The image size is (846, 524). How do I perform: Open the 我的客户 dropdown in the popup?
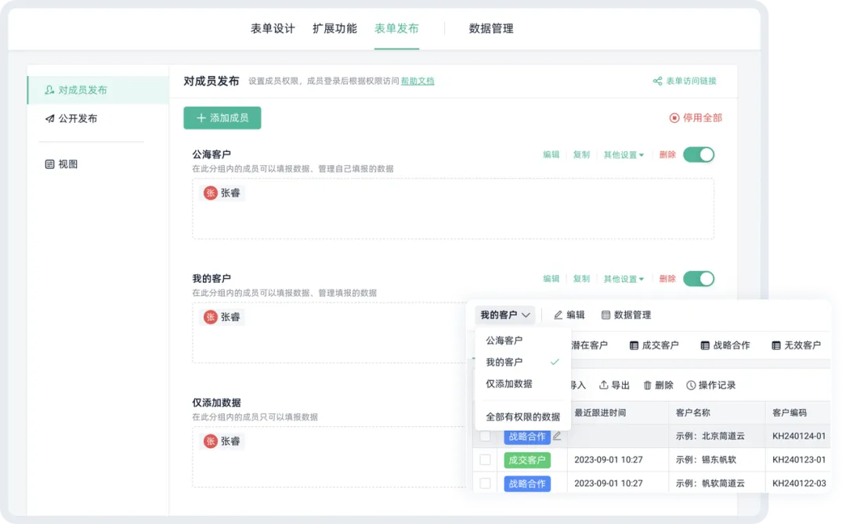[x=505, y=315]
